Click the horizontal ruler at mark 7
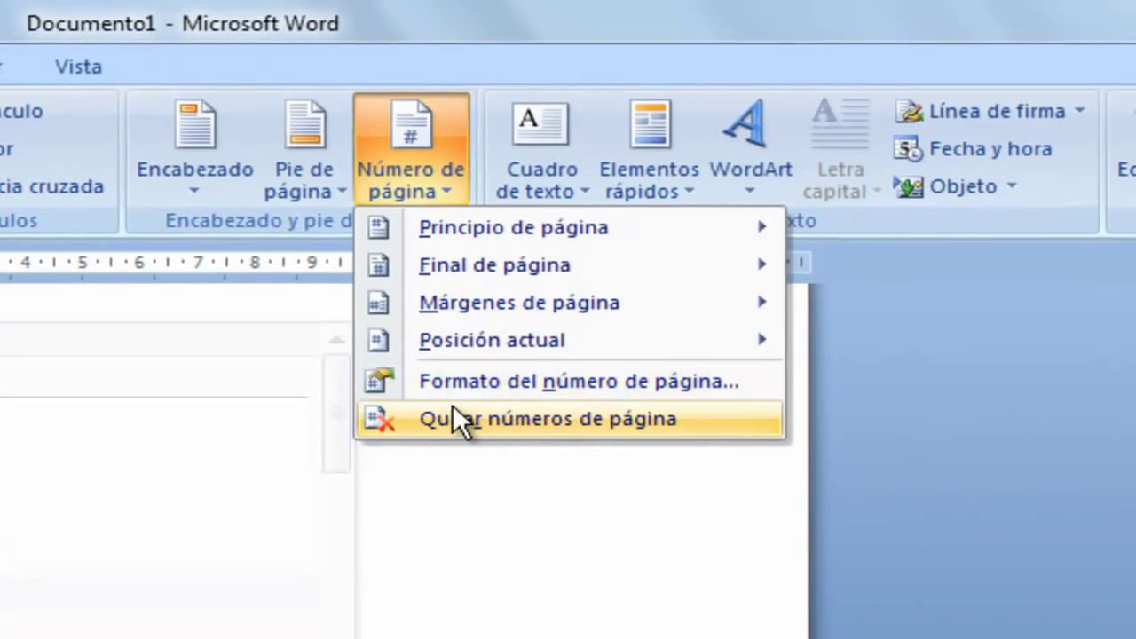Screen dimensions: 1136x639 (198, 263)
